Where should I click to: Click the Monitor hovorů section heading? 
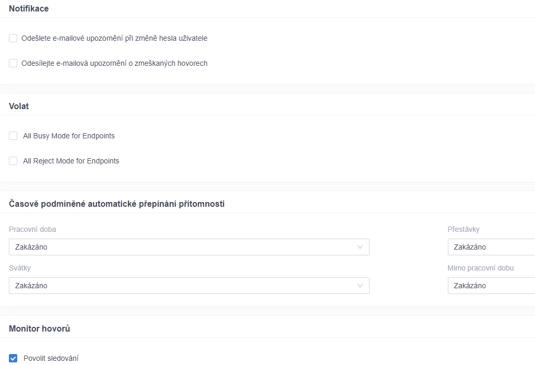[39, 328]
